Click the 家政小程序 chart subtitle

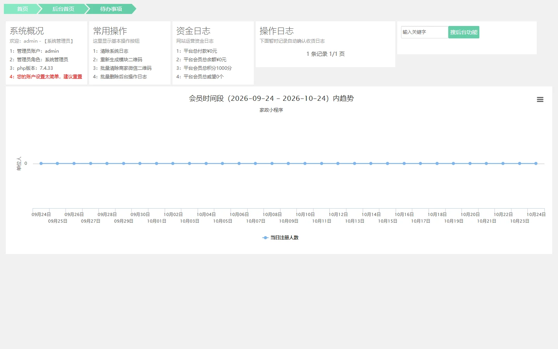click(x=271, y=110)
